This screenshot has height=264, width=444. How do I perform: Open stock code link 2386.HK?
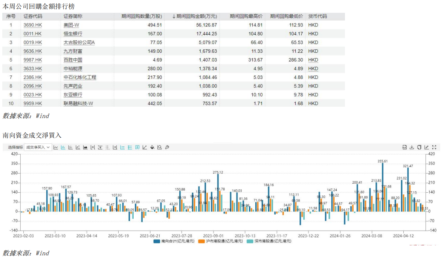click(32, 77)
